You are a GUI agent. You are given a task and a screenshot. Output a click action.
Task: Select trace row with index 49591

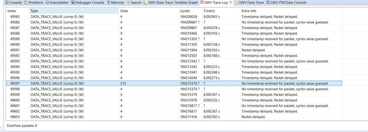[x=174, y=50]
